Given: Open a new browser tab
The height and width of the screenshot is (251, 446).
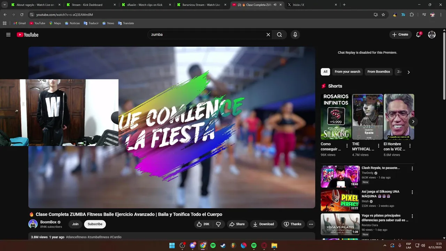Looking at the screenshot, I should (x=344, y=5).
